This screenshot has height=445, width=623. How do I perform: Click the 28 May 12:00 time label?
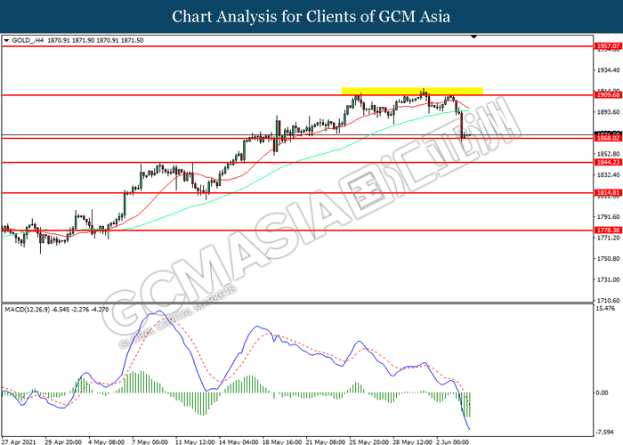(412, 441)
